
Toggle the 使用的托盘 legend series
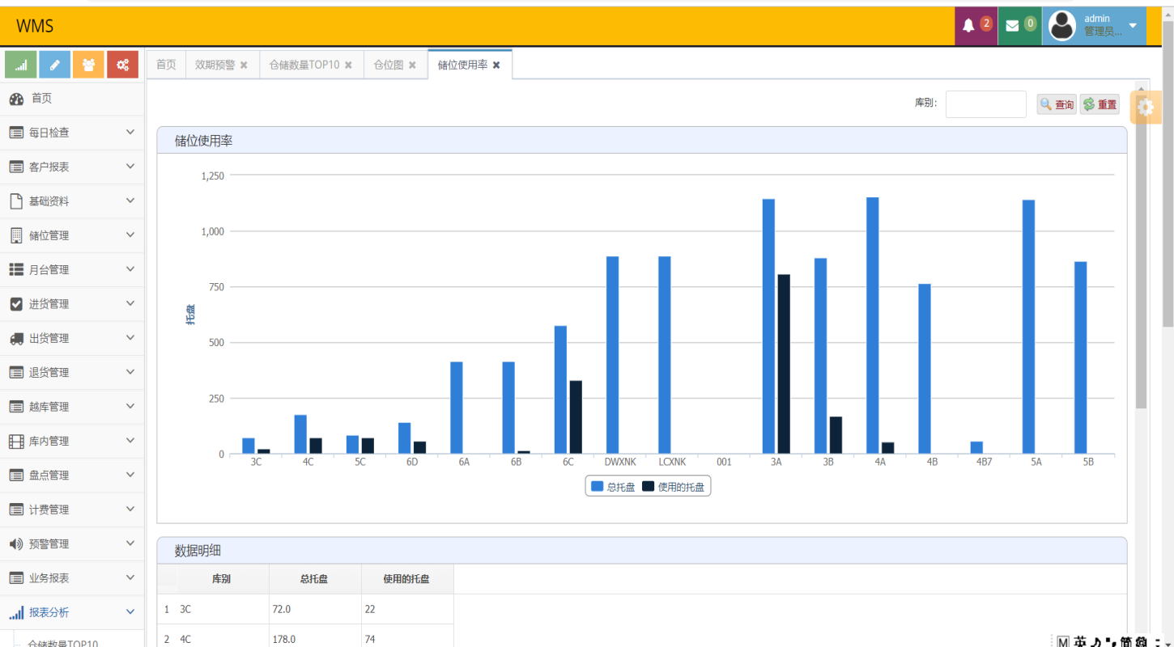coord(674,487)
